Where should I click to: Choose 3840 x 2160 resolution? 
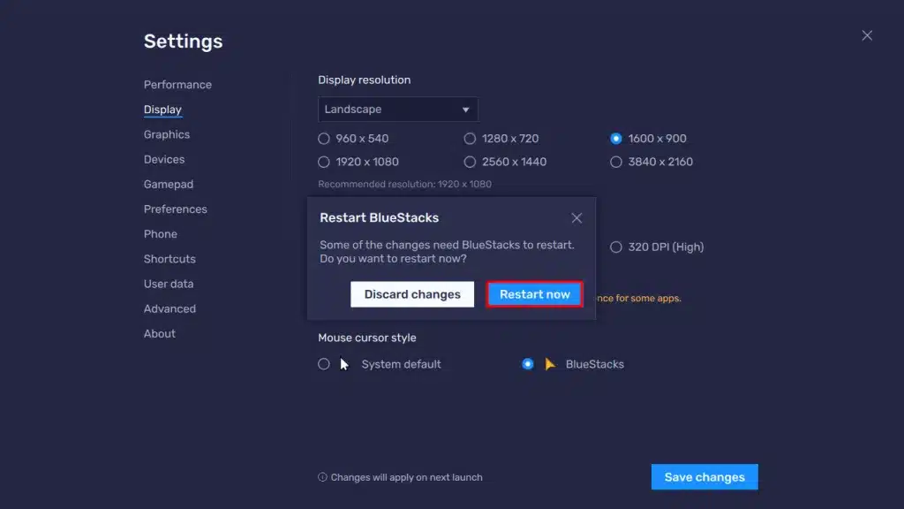click(616, 163)
